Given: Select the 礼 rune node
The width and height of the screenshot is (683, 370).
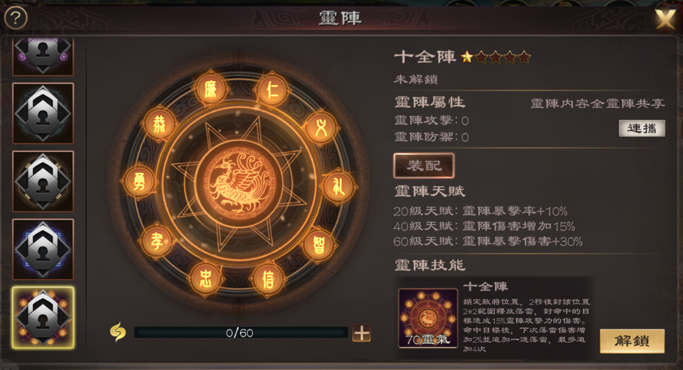Looking at the screenshot, I should tap(338, 187).
